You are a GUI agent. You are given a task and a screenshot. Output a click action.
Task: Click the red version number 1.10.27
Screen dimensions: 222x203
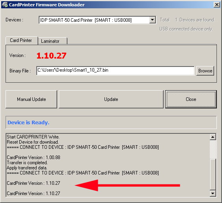[51, 55]
